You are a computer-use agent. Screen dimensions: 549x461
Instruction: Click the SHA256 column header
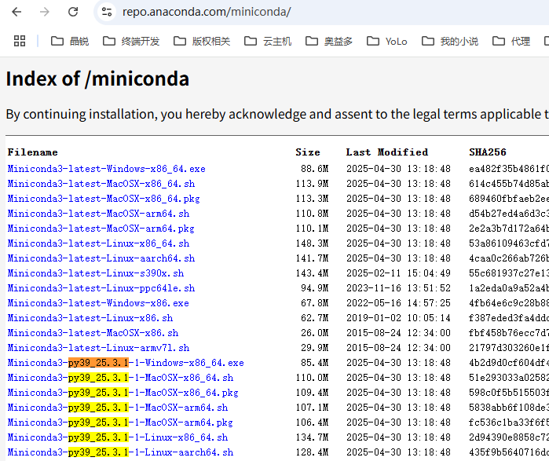[x=488, y=152]
